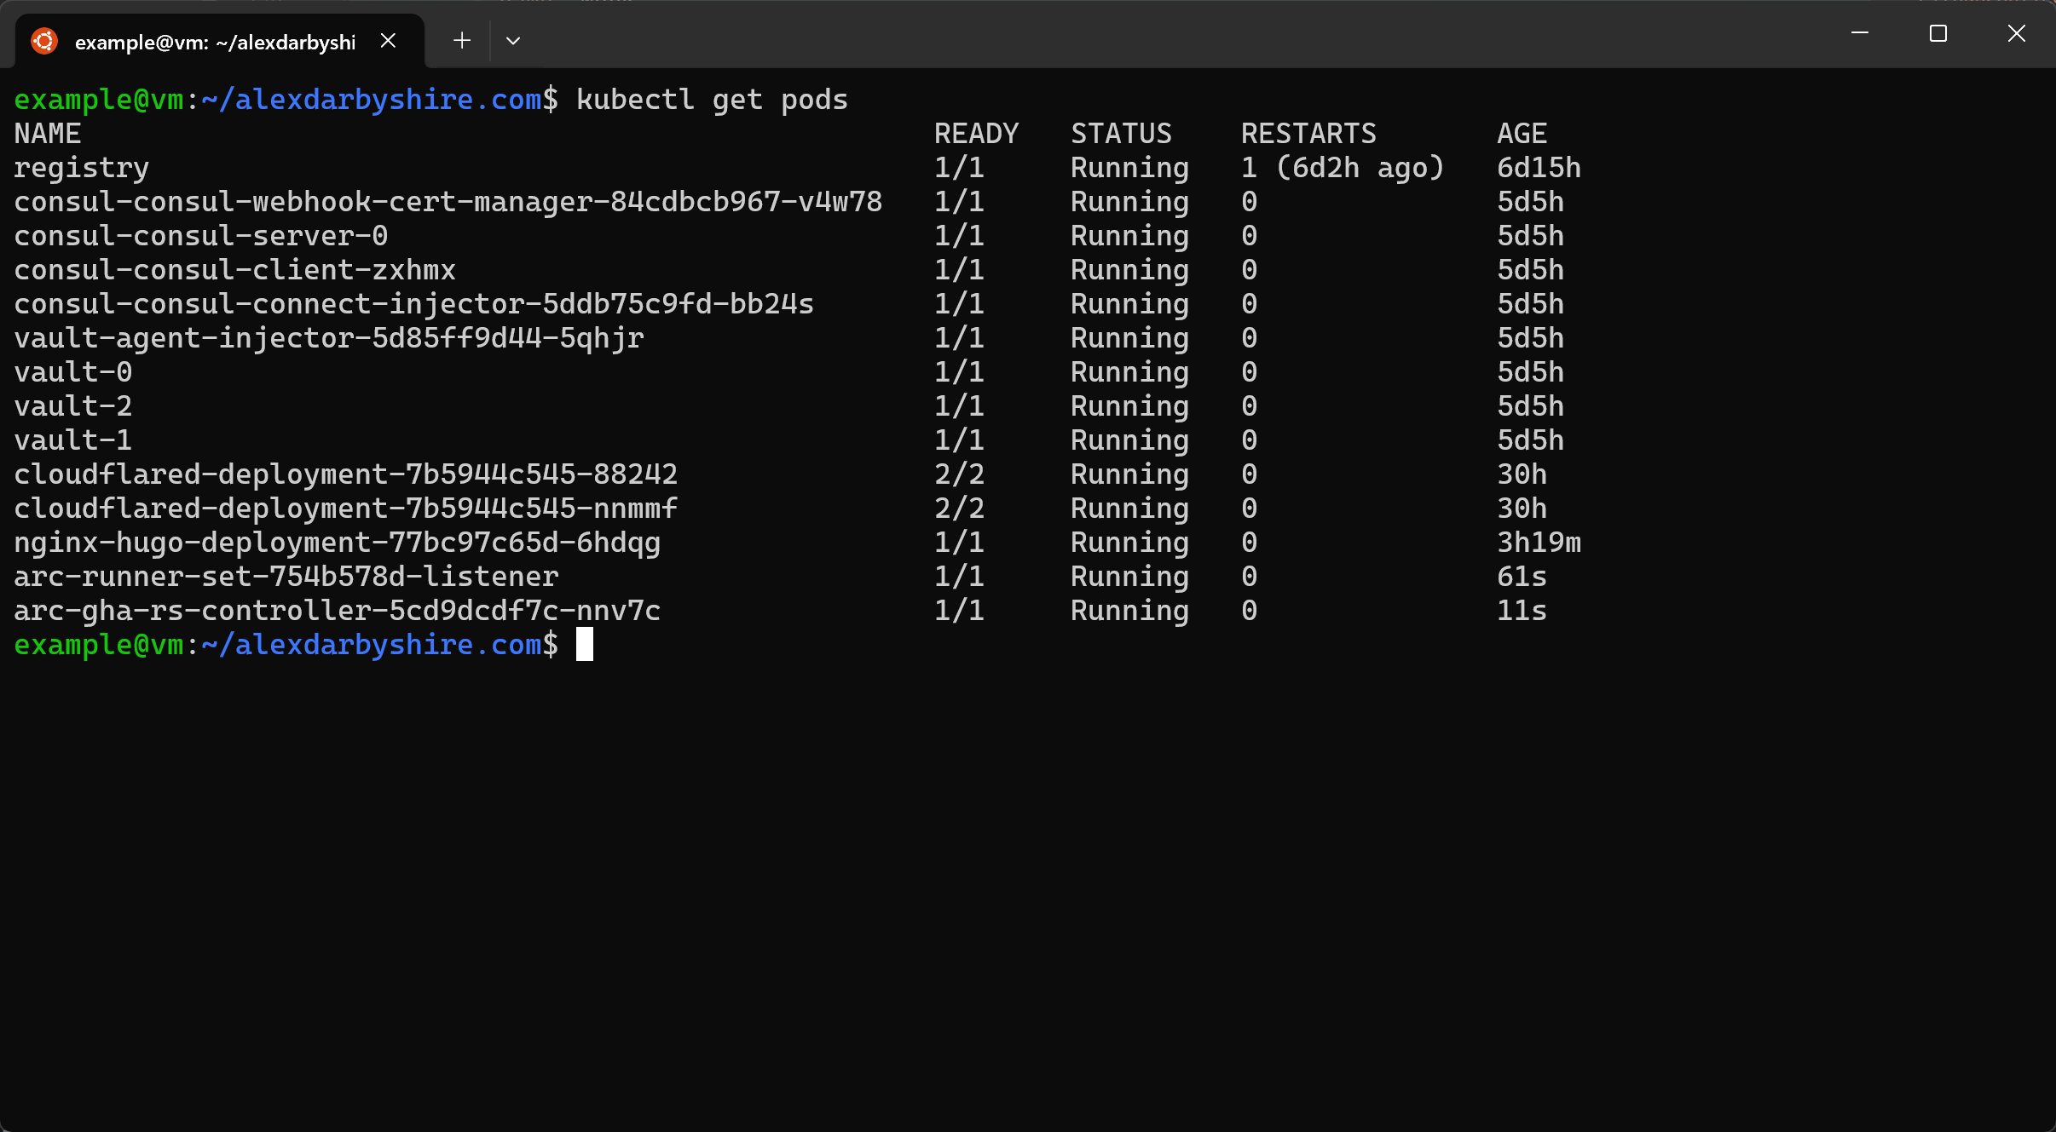Click the '6d15h' age of registry

(x=1539, y=168)
